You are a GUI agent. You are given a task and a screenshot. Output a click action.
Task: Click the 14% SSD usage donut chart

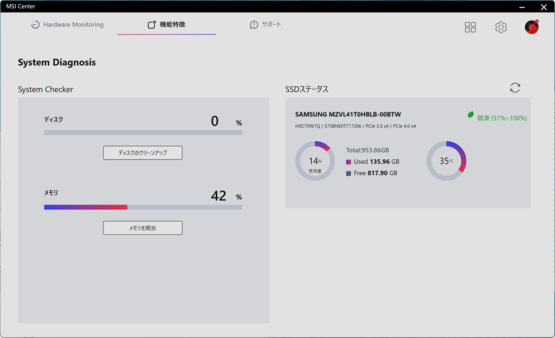click(x=315, y=161)
